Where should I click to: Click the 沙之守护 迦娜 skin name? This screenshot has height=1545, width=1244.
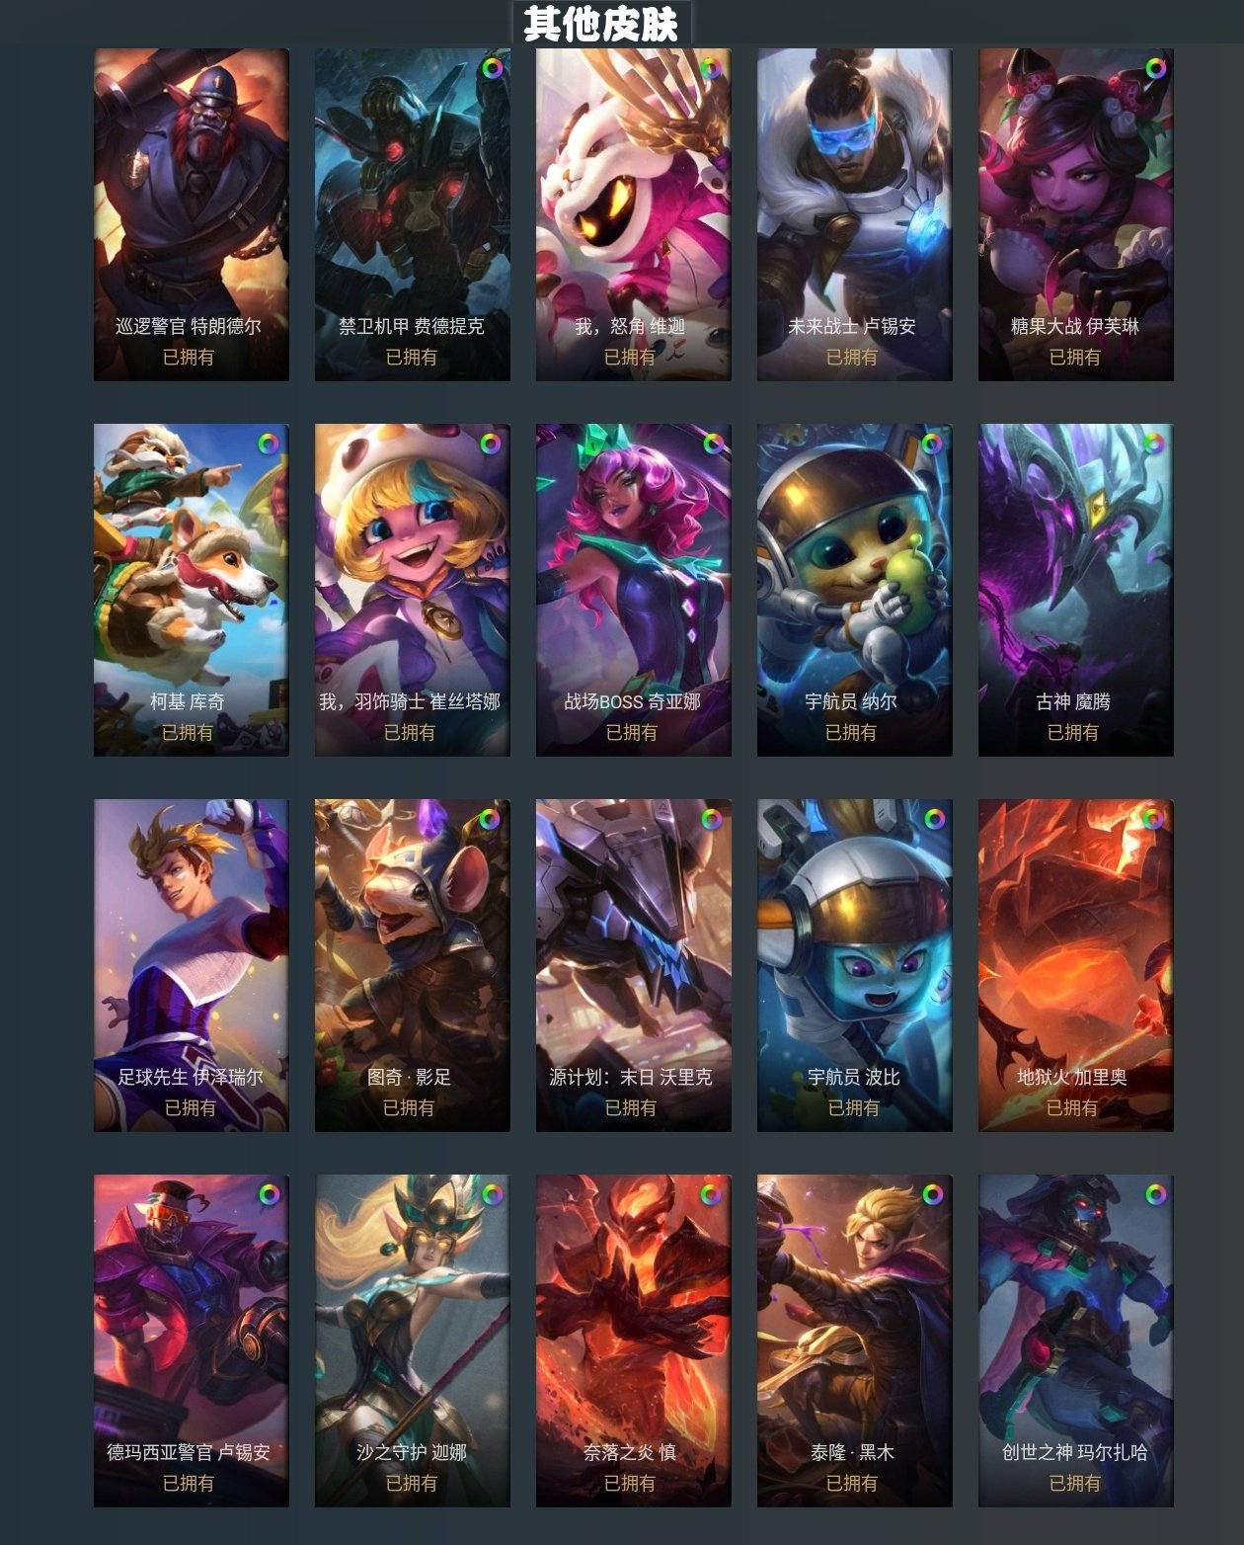point(412,1452)
